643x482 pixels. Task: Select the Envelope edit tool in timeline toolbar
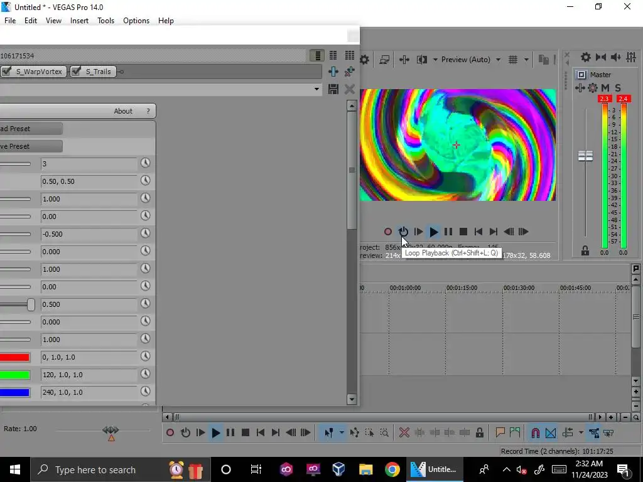[354, 433]
